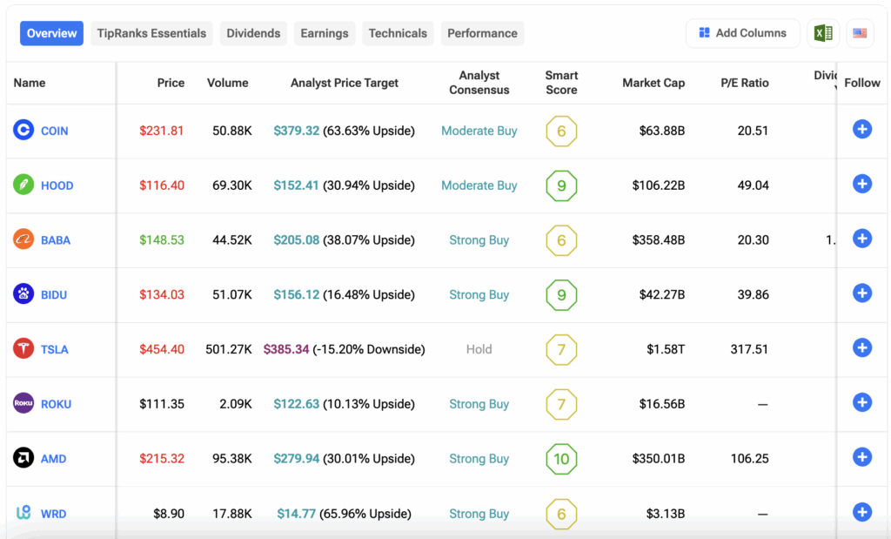Switch to the Dividends tab
Viewport: 891px width, 539px height.
[253, 33]
